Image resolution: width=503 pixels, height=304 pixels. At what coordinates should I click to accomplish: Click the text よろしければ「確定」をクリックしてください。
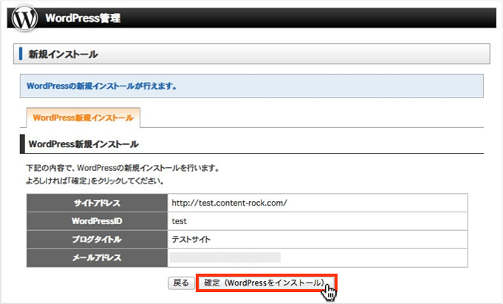point(95,181)
